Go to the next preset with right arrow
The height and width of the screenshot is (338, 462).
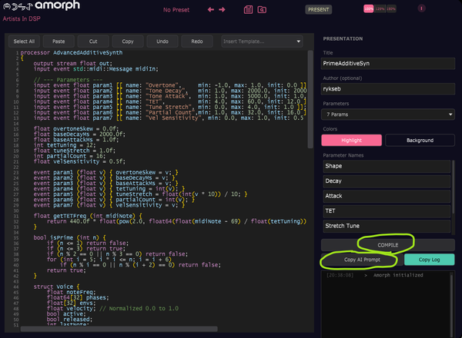click(222, 10)
